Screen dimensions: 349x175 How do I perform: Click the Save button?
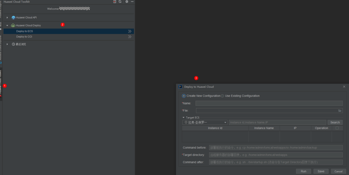[321, 171]
